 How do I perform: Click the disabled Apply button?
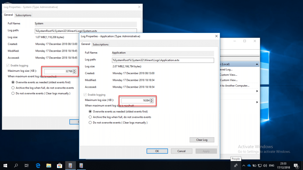coord(206,151)
